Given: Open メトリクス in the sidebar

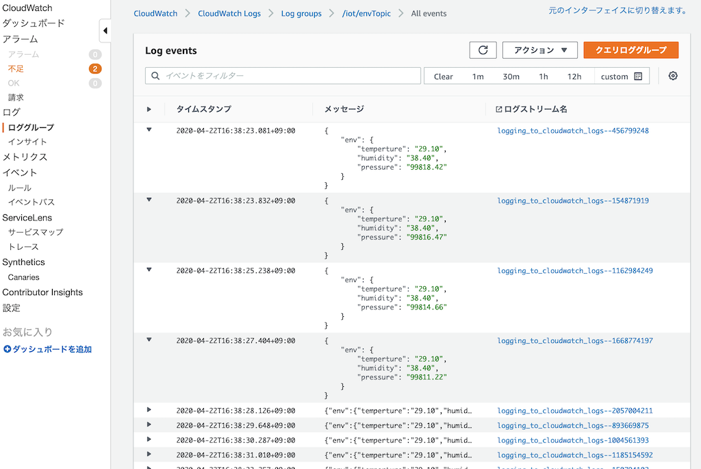Looking at the screenshot, I should coord(25,157).
